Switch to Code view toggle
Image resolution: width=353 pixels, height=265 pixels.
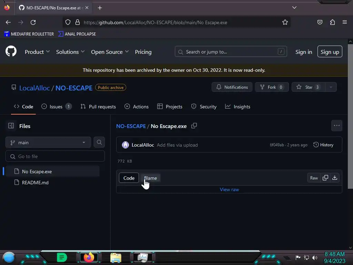(129, 178)
